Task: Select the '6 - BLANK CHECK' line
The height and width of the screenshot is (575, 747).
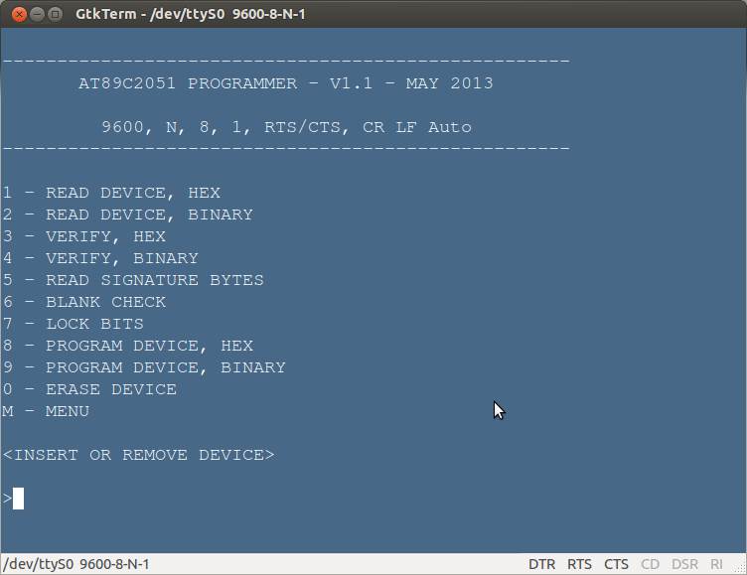Action: (84, 302)
